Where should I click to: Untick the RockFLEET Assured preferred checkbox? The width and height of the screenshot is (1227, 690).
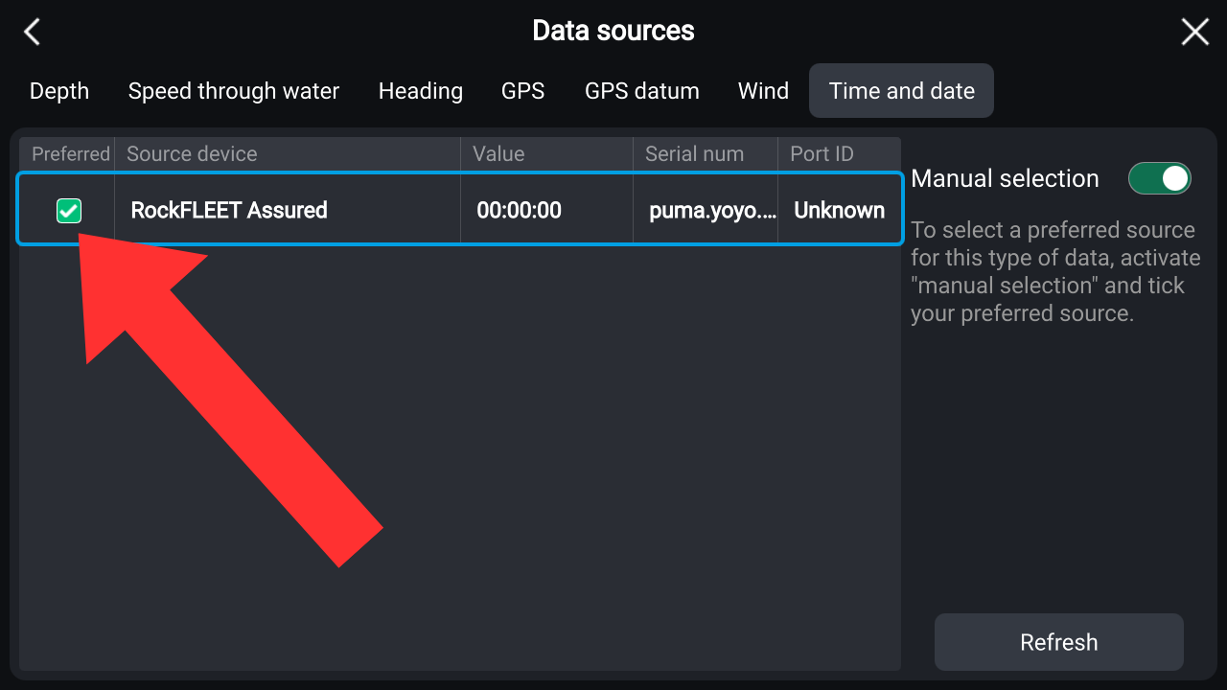[69, 211]
